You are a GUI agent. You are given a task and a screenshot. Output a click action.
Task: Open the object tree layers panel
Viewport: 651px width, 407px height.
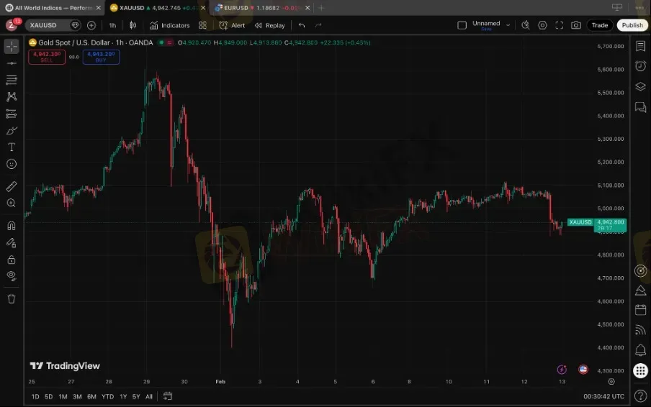pos(641,86)
